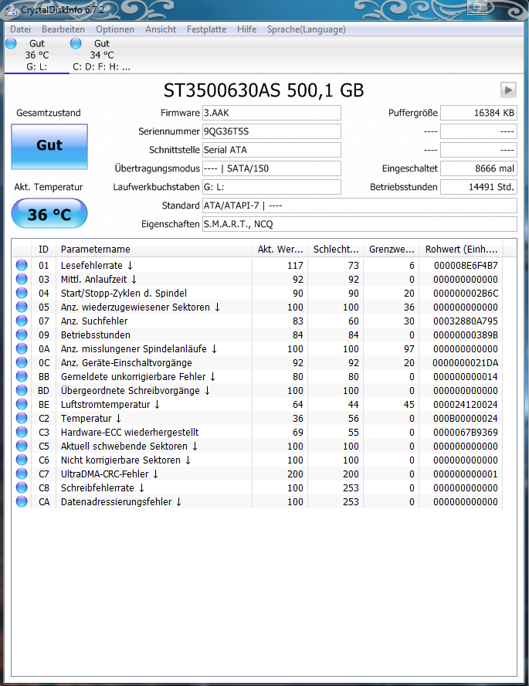Image resolution: width=529 pixels, height=686 pixels.
Task: Open the Optionen menu
Action: pos(115,29)
